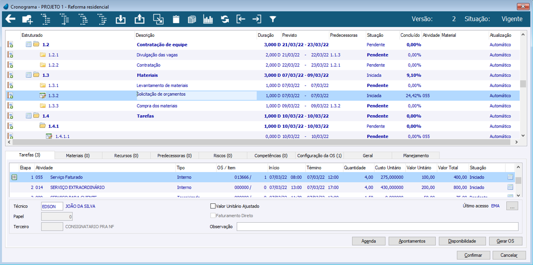The height and width of the screenshot is (265, 533).
Task: Click the funnel filter toolbar icon
Action: [x=273, y=19]
